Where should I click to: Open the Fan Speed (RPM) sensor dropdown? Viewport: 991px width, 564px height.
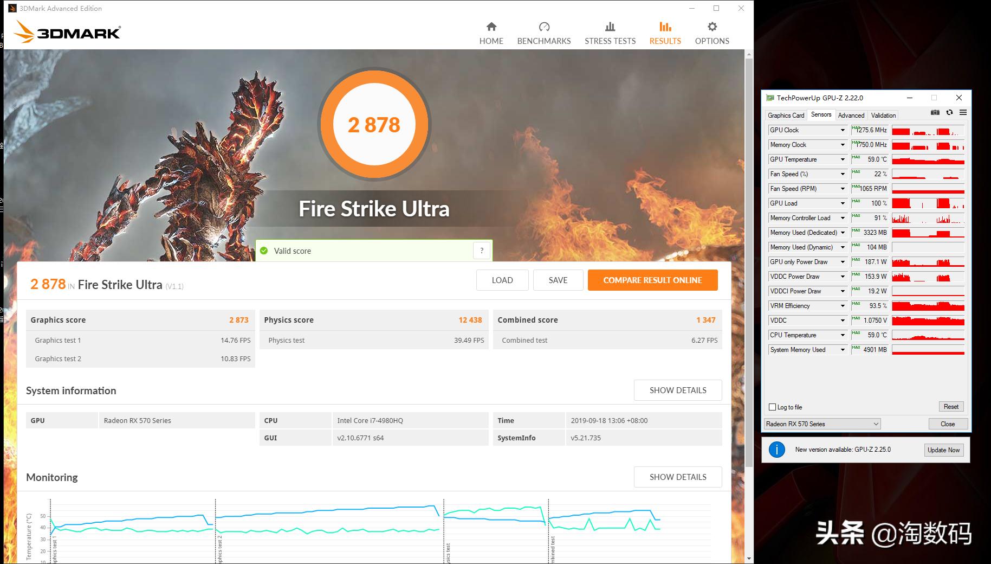[x=843, y=189]
